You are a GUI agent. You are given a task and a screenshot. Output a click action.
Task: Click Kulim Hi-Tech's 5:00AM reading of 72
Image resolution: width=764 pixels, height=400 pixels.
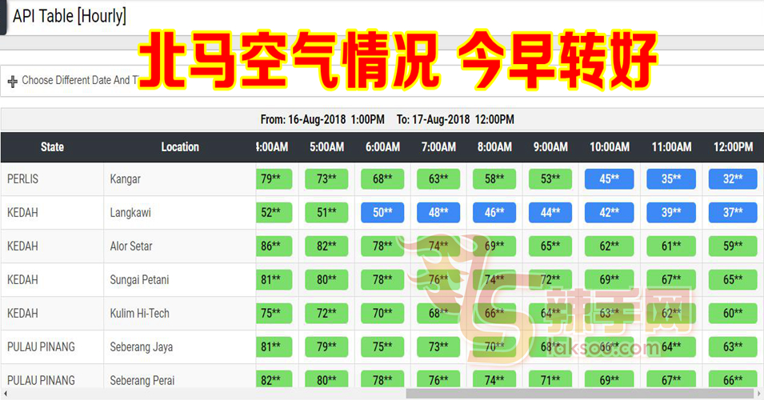click(x=326, y=314)
